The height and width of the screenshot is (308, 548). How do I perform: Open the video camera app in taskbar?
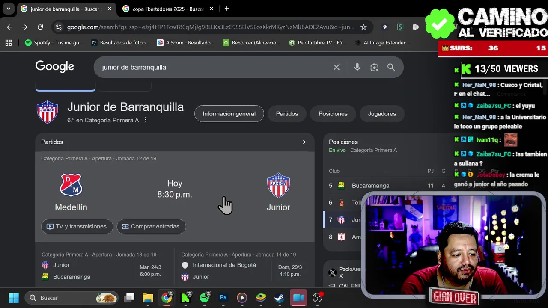(298, 298)
